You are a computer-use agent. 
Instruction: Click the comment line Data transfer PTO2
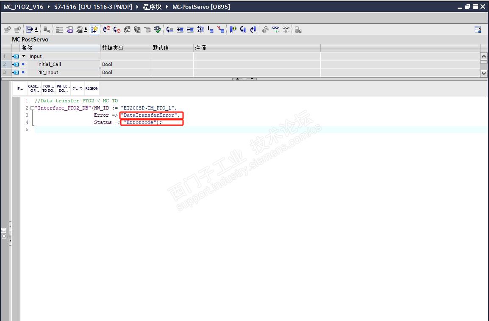pyautogui.click(x=76, y=101)
